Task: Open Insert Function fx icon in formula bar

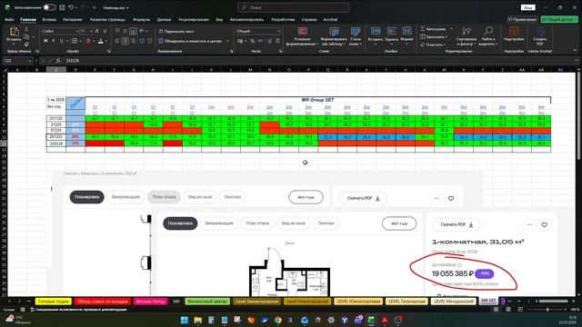Action: click(x=58, y=61)
